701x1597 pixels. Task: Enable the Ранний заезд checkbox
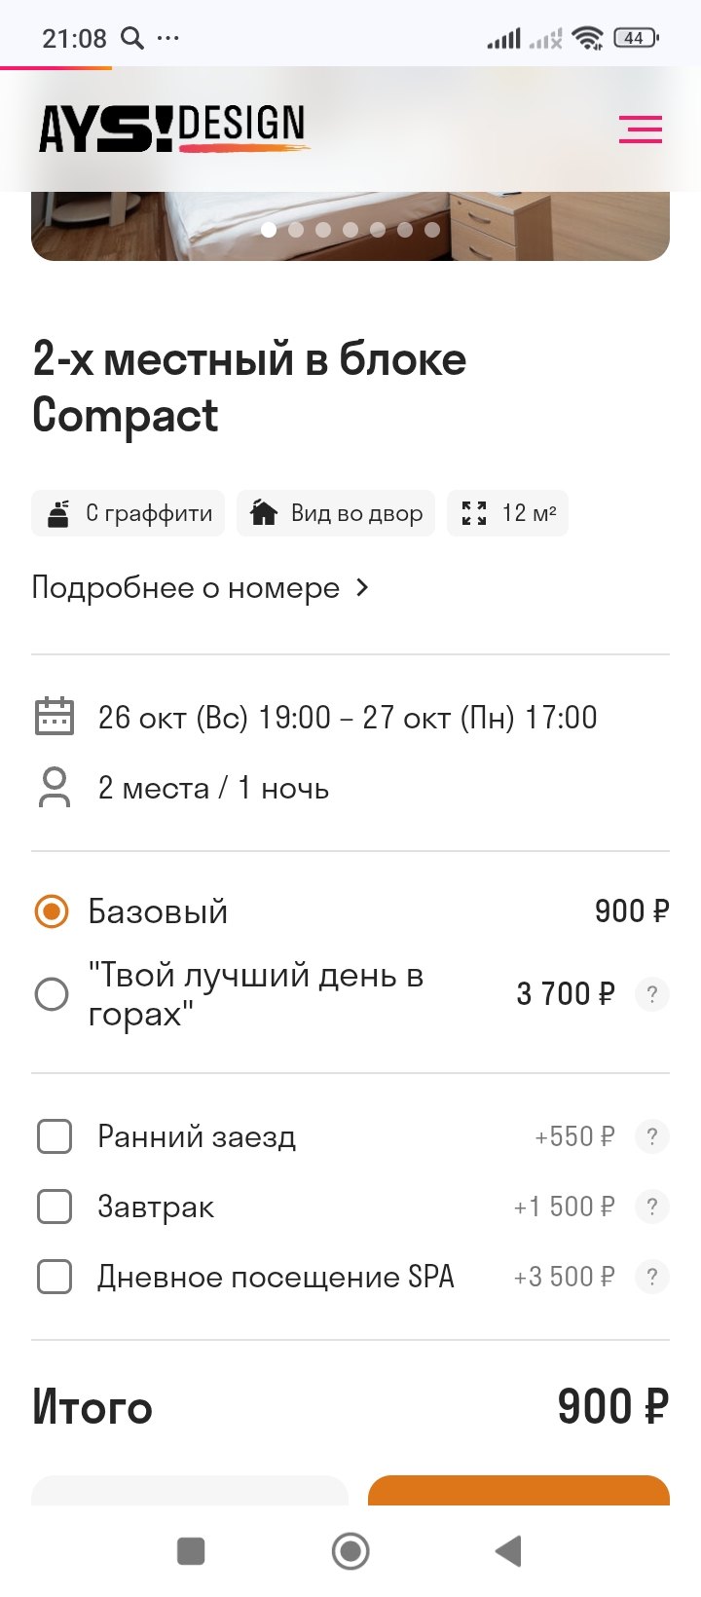tap(55, 1136)
